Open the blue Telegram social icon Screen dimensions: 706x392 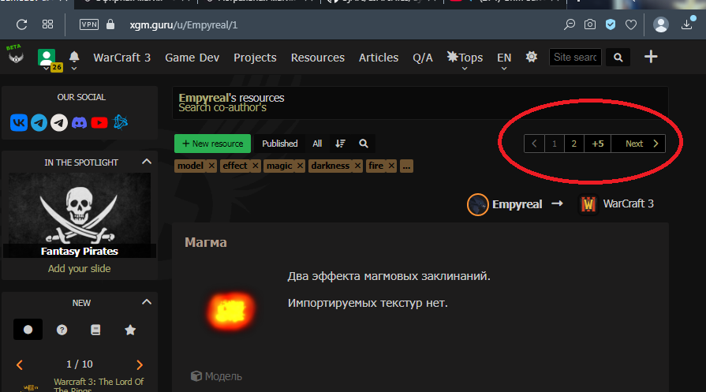pos(39,122)
